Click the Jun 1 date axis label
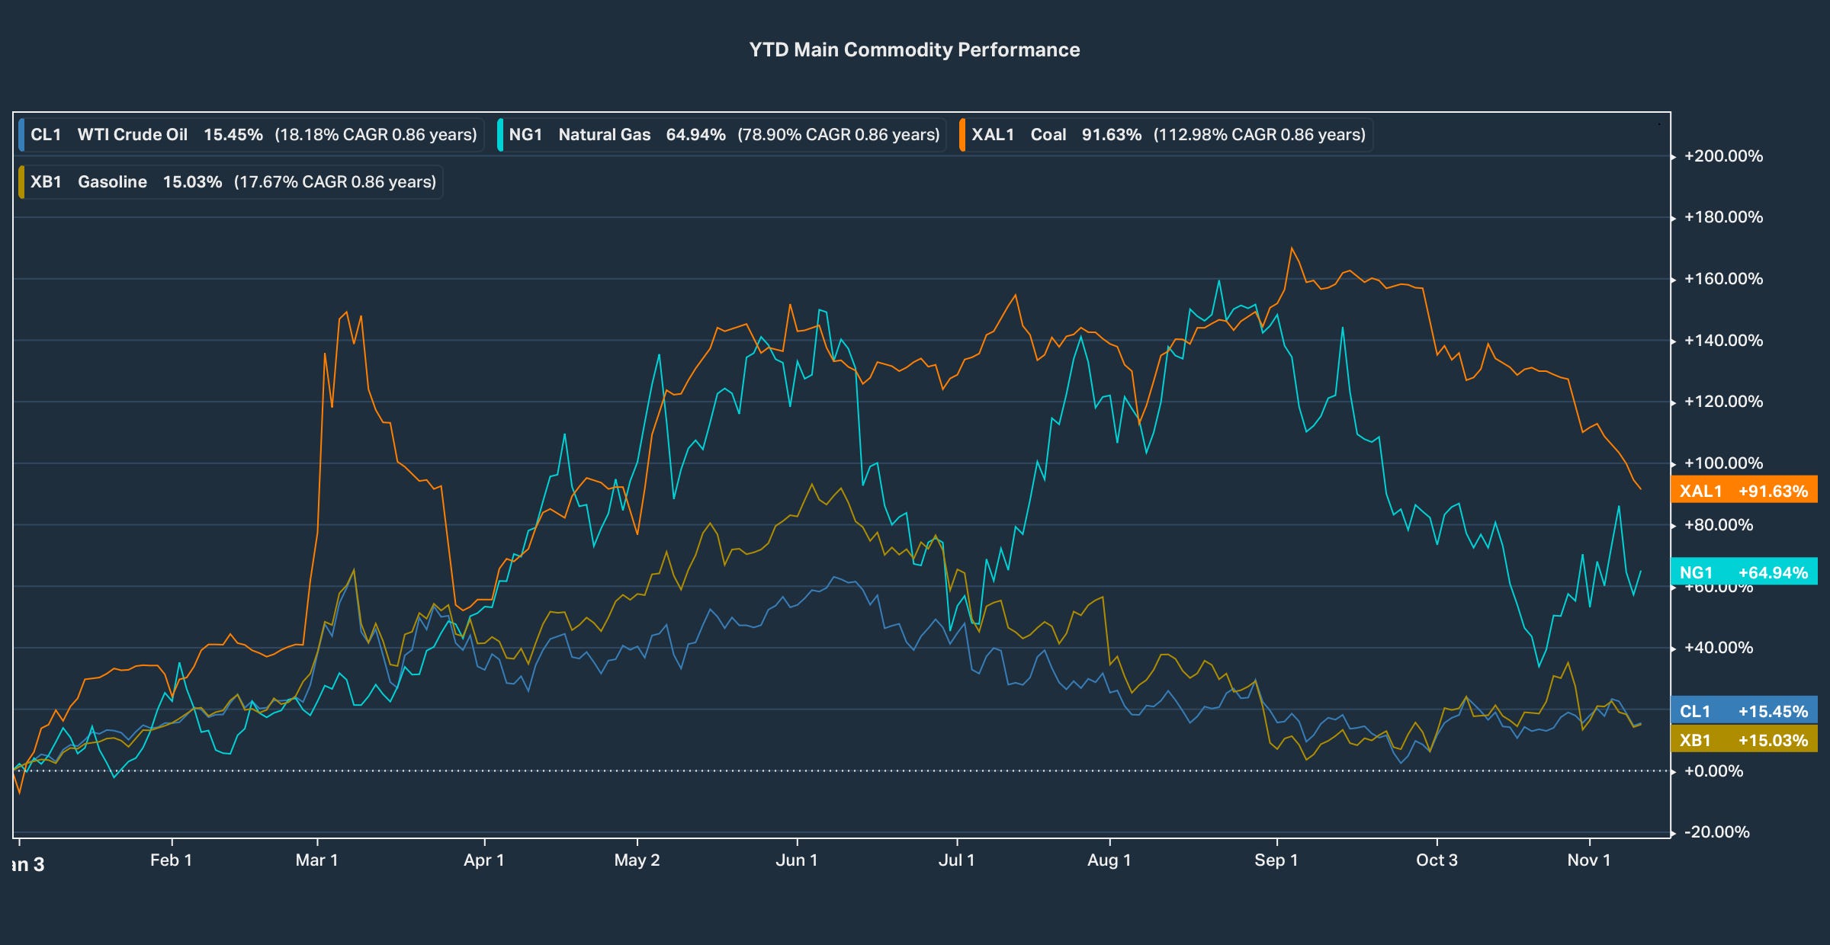 click(796, 860)
